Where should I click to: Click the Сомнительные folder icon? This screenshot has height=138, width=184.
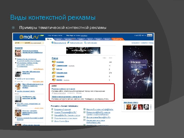(x=54, y=65)
